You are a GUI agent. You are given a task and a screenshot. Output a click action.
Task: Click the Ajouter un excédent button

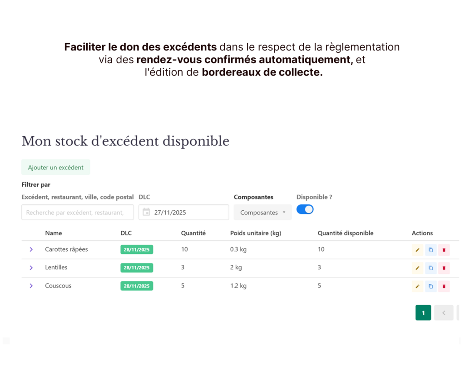(x=55, y=167)
